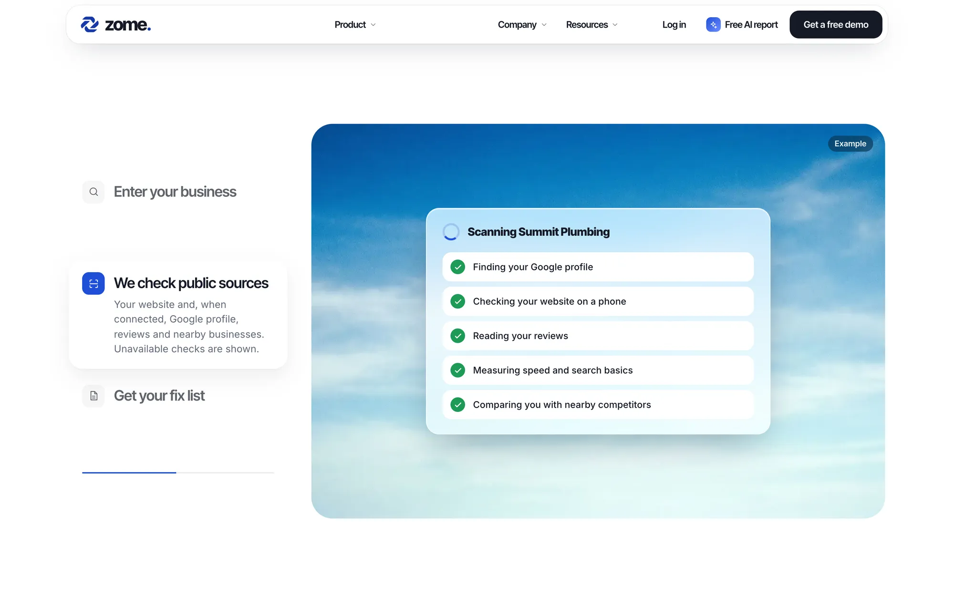Click the Resources menu chevron
The height and width of the screenshot is (596, 954).
(615, 25)
